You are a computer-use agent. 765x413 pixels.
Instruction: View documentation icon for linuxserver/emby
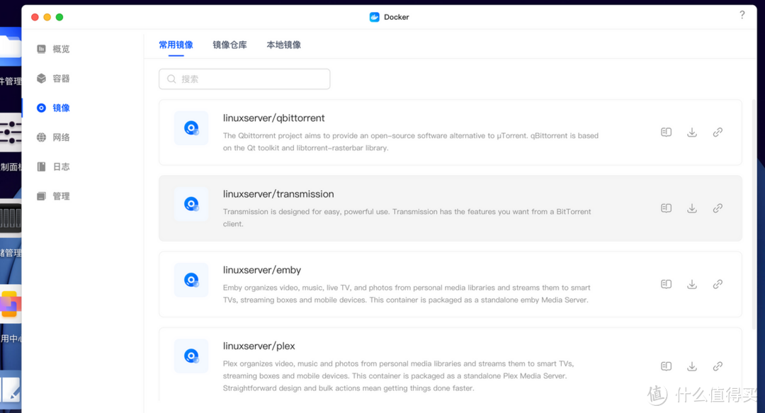665,283
